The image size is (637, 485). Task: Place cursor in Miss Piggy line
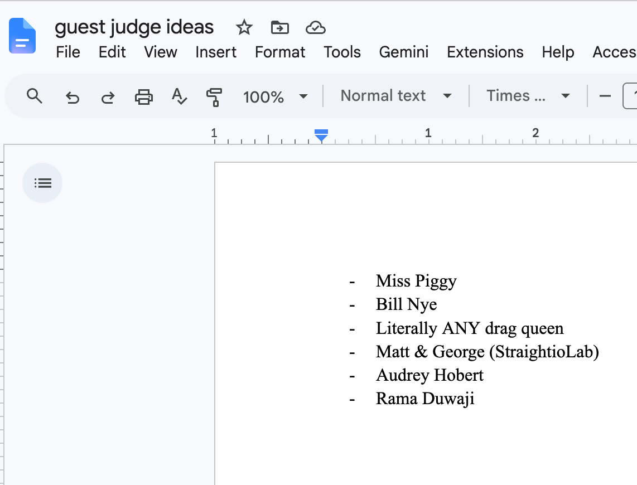coord(416,281)
